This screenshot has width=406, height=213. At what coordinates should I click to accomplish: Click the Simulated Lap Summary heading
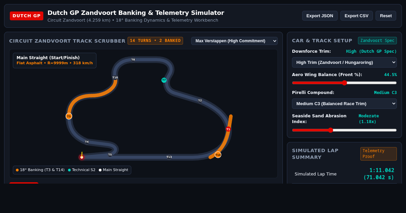tap(315, 154)
